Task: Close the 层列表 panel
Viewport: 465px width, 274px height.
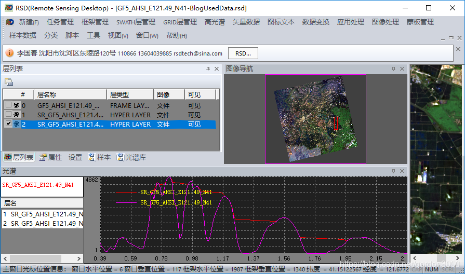Action: click(217, 68)
